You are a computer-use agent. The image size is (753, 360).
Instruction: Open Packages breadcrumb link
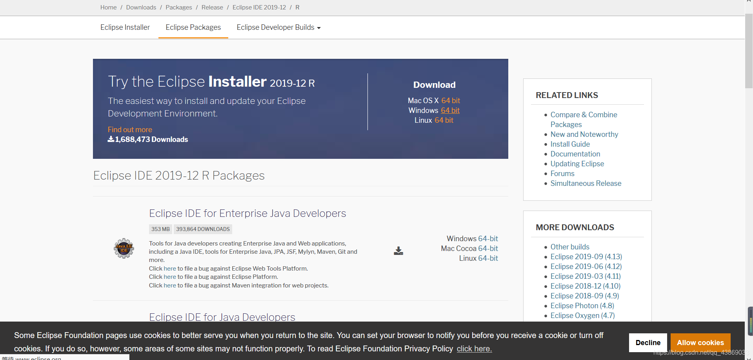click(179, 7)
